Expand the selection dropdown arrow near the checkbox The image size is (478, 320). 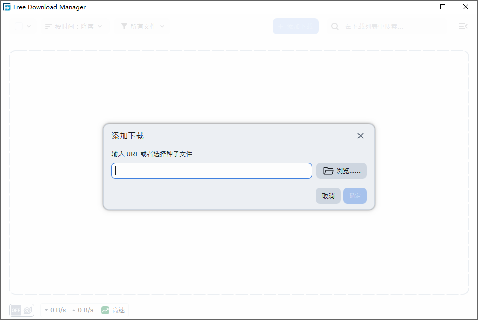click(28, 26)
